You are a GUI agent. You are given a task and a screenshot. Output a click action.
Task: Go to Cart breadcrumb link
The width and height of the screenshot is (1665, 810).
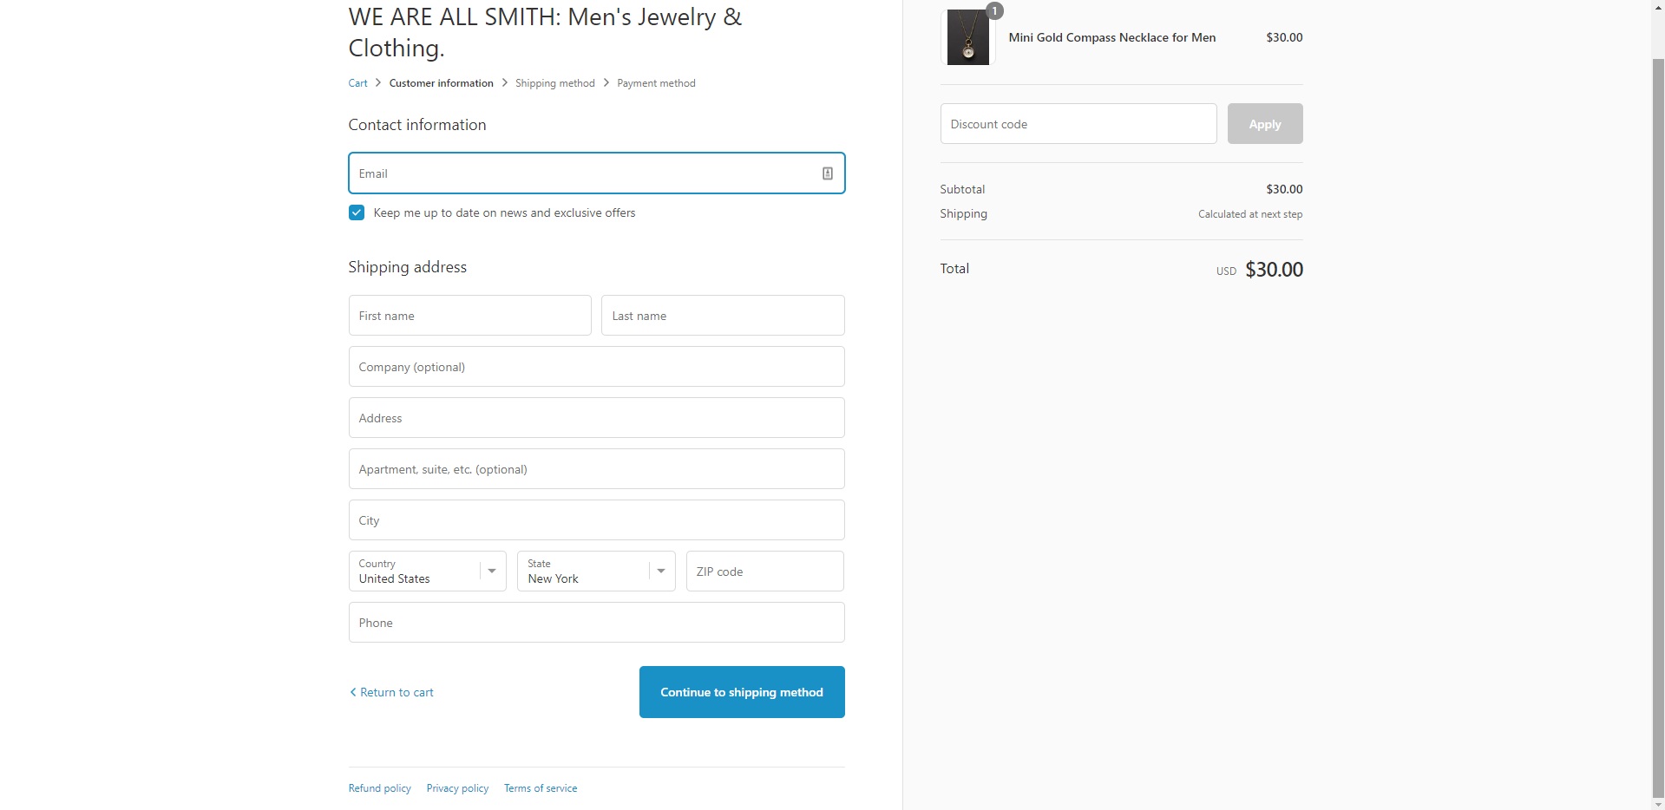(x=357, y=83)
